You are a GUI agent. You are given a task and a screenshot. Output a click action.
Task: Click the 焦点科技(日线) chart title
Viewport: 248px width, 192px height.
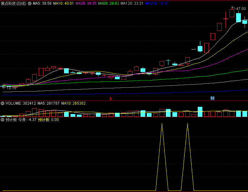pos(13,3)
